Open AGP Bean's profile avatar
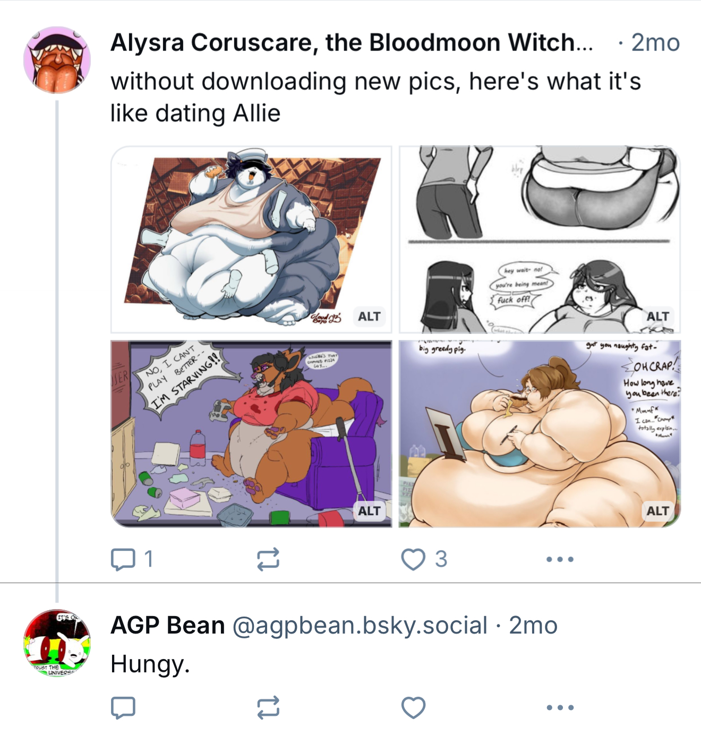701x743 pixels. 57,643
